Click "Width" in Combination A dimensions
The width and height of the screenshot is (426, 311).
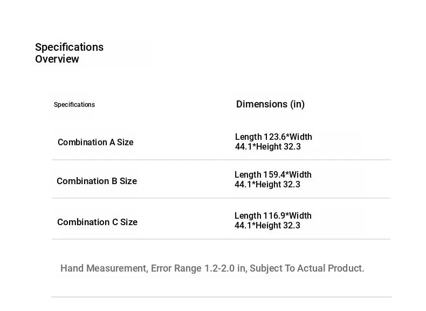click(300, 137)
